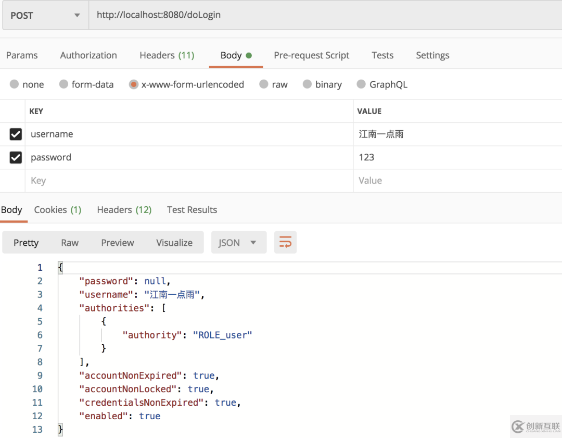Go to the request Settings tab
The image size is (562, 438).
coord(432,55)
